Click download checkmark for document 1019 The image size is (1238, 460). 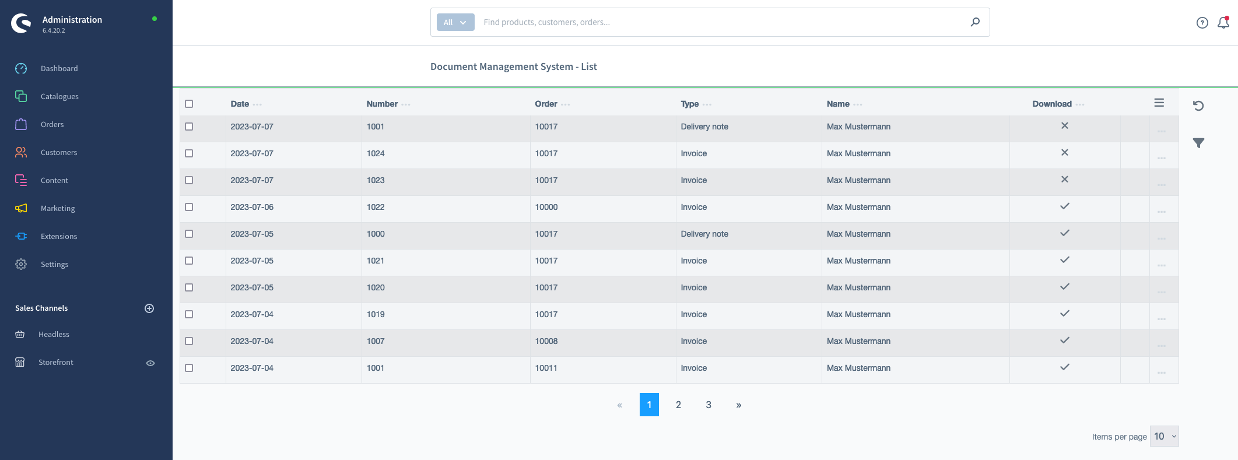(x=1065, y=313)
